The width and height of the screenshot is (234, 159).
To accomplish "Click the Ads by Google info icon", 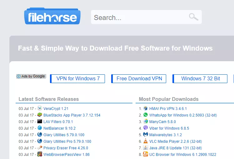I will 18,76.
